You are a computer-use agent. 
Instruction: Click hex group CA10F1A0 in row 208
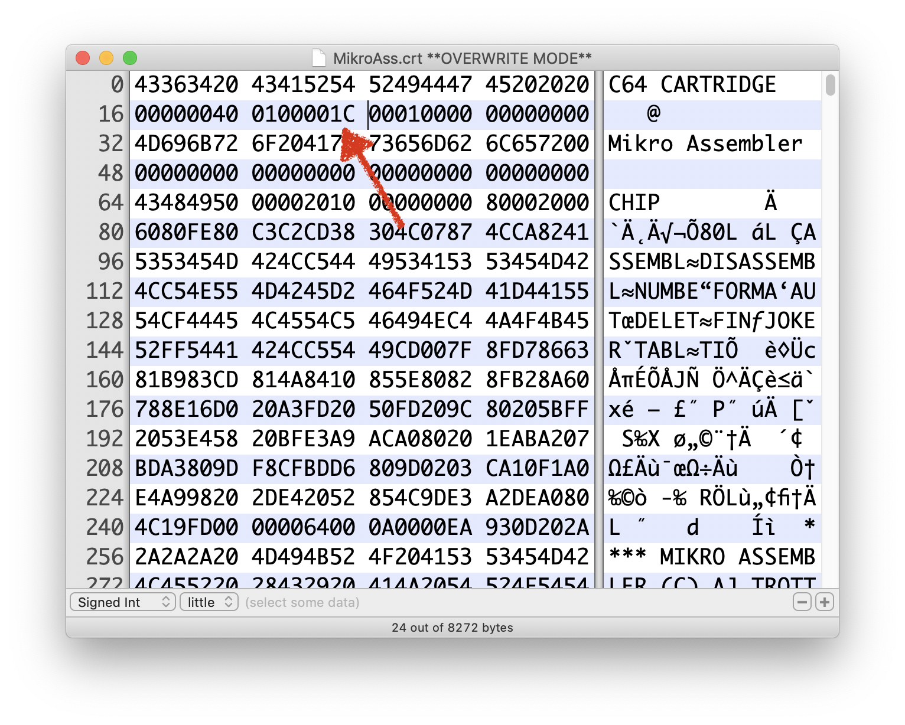[538, 468]
